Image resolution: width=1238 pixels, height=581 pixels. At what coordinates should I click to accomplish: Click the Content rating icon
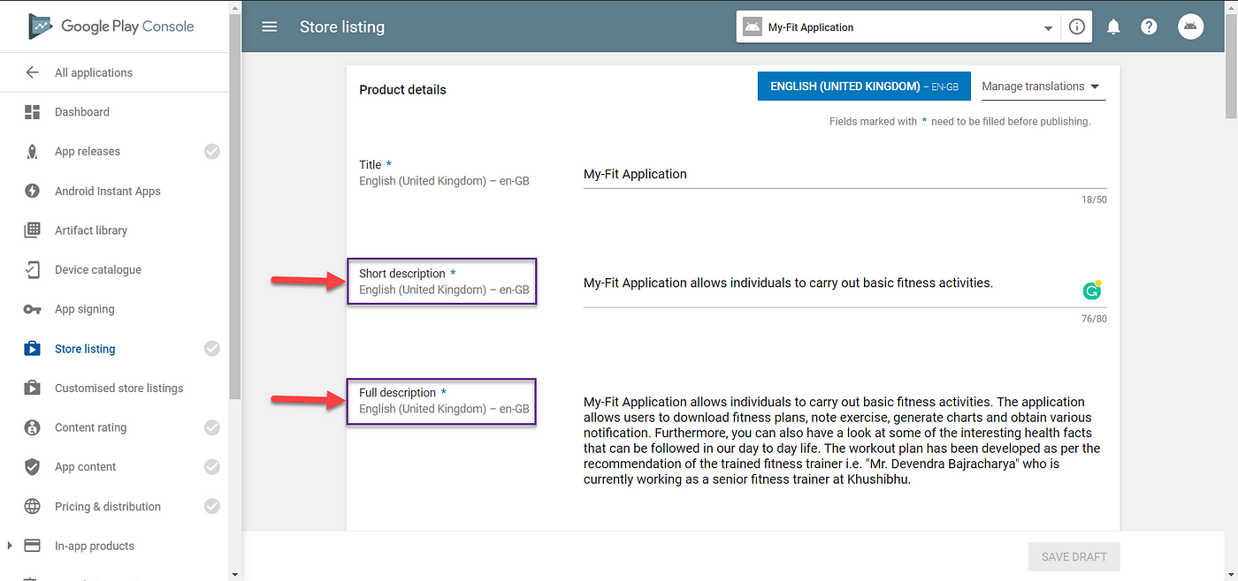click(x=33, y=427)
